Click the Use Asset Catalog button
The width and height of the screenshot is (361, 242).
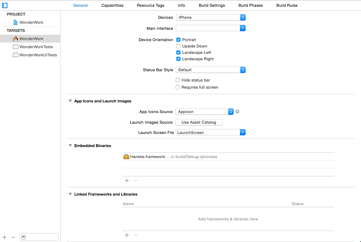199,122
